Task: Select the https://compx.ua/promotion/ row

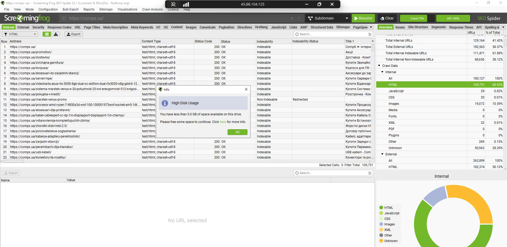Action: [186, 52]
